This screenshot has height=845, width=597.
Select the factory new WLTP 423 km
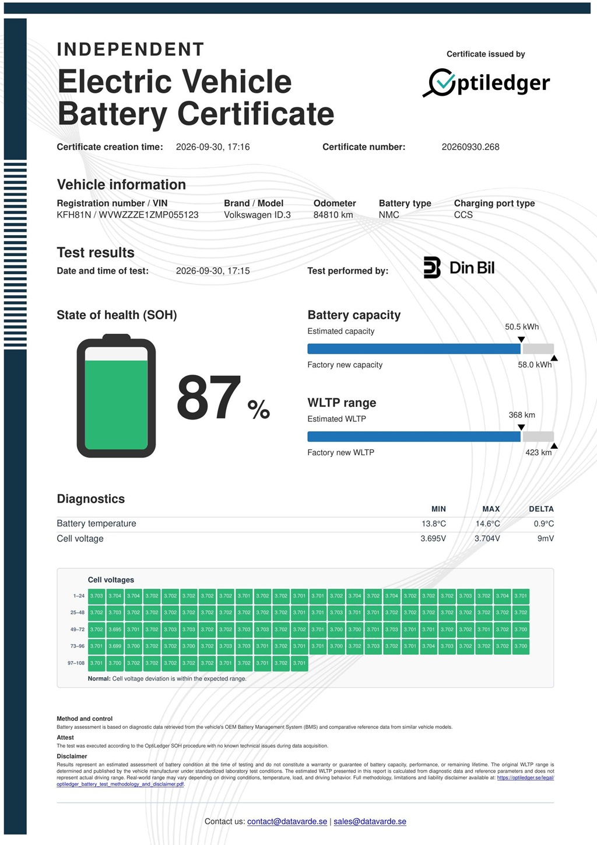tap(538, 452)
